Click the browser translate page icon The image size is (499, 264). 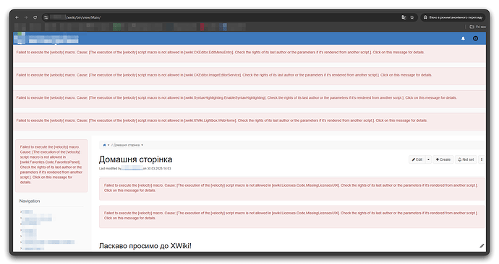click(404, 17)
